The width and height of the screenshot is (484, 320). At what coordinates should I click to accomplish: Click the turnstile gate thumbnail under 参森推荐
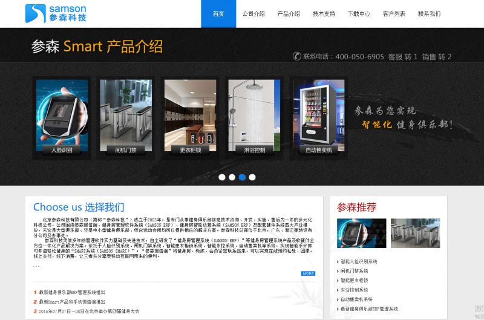tap(415, 233)
